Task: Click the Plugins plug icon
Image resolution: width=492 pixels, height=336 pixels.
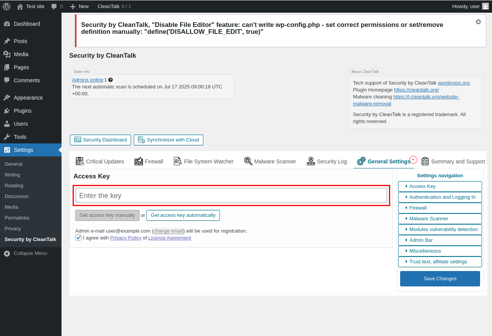Action: point(7,111)
